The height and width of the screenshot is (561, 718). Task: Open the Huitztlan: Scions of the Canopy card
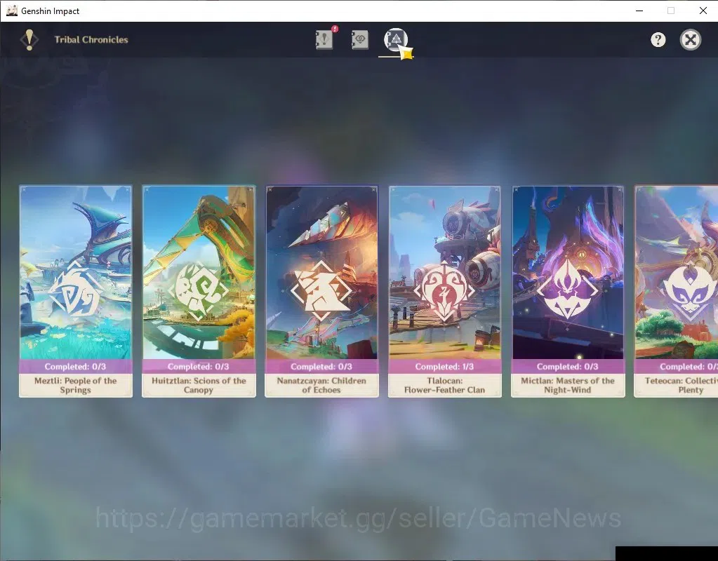click(x=199, y=291)
